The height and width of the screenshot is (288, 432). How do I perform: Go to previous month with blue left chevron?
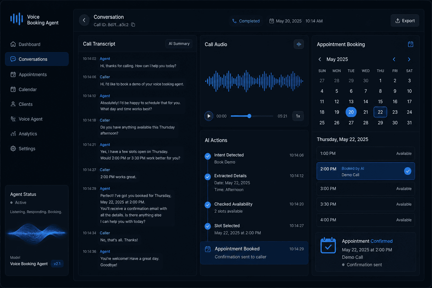(394, 59)
